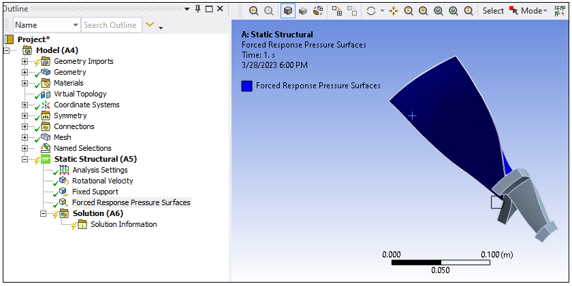Click the greyed Shrink selection squares icon

352,11
